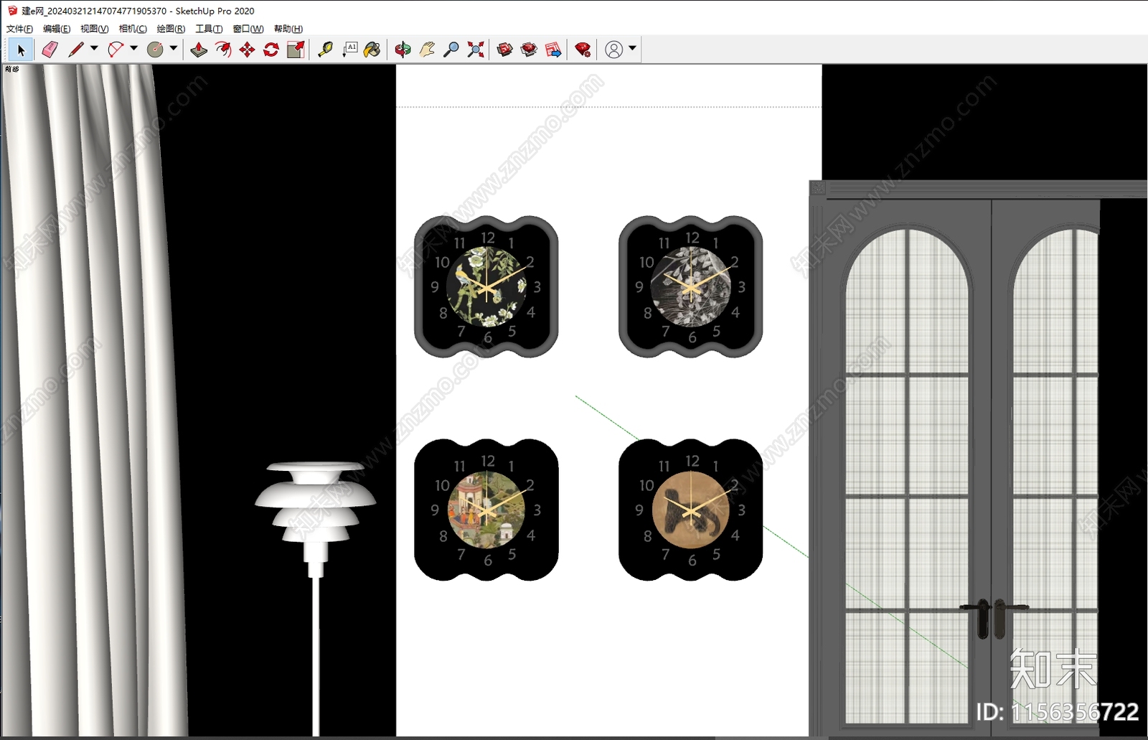Select the Move tool
This screenshot has height=740, width=1148.
pos(247,50)
